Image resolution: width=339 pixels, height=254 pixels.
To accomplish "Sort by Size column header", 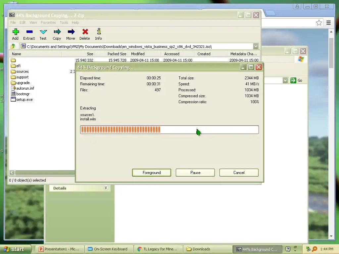I will tap(78, 54).
